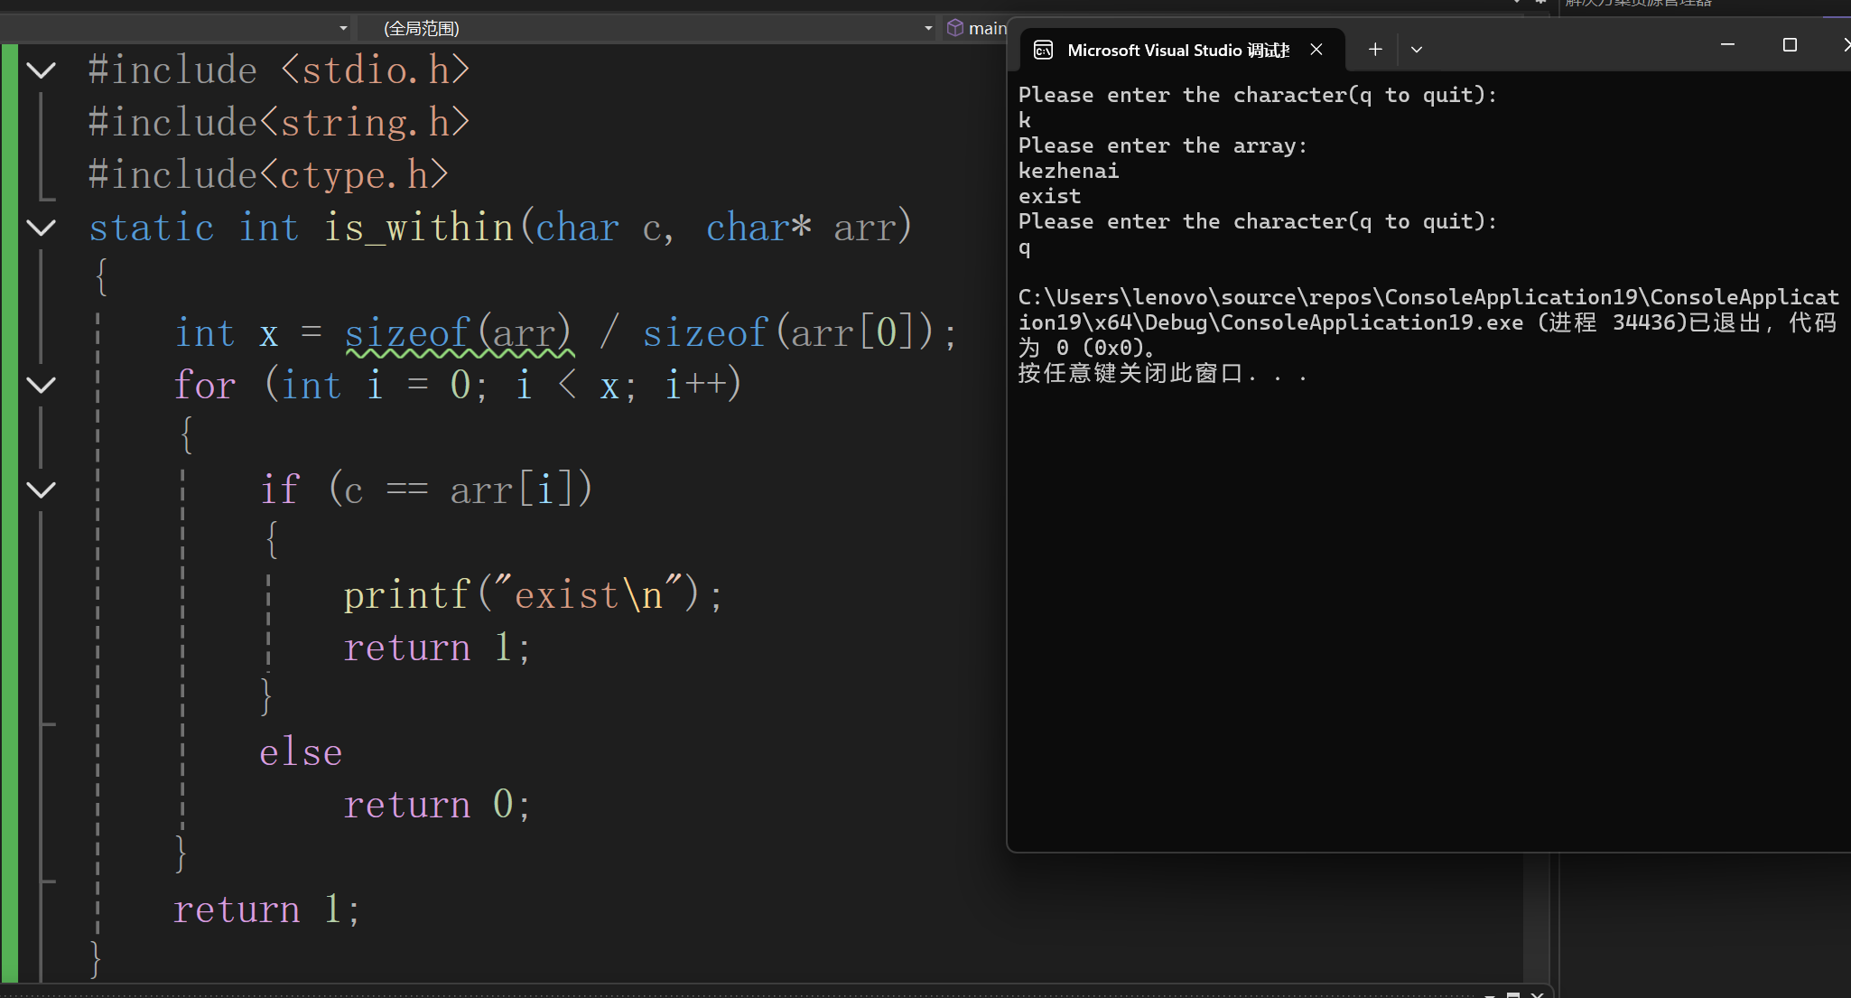Viewport: 1851px width, 998px height.
Task: Open the terminal profile dropdown chevron
Action: click(1416, 50)
